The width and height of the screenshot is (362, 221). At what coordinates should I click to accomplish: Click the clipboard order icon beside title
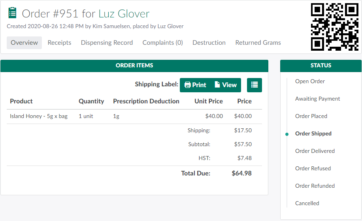pyautogui.click(x=13, y=13)
